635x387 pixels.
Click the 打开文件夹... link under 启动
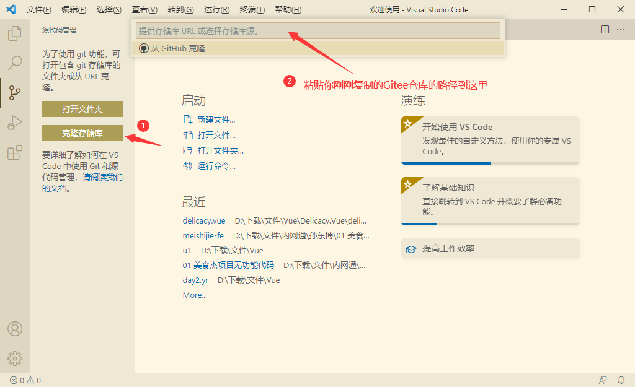(x=220, y=150)
